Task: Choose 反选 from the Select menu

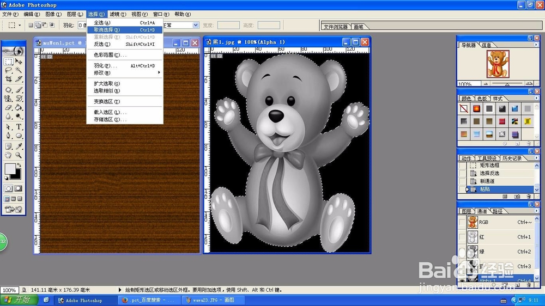Action: (125, 44)
